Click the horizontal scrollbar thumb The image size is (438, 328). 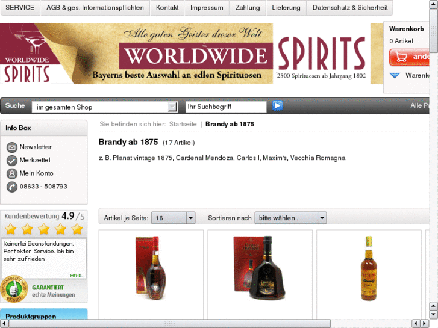pyautogui.click(x=169, y=324)
